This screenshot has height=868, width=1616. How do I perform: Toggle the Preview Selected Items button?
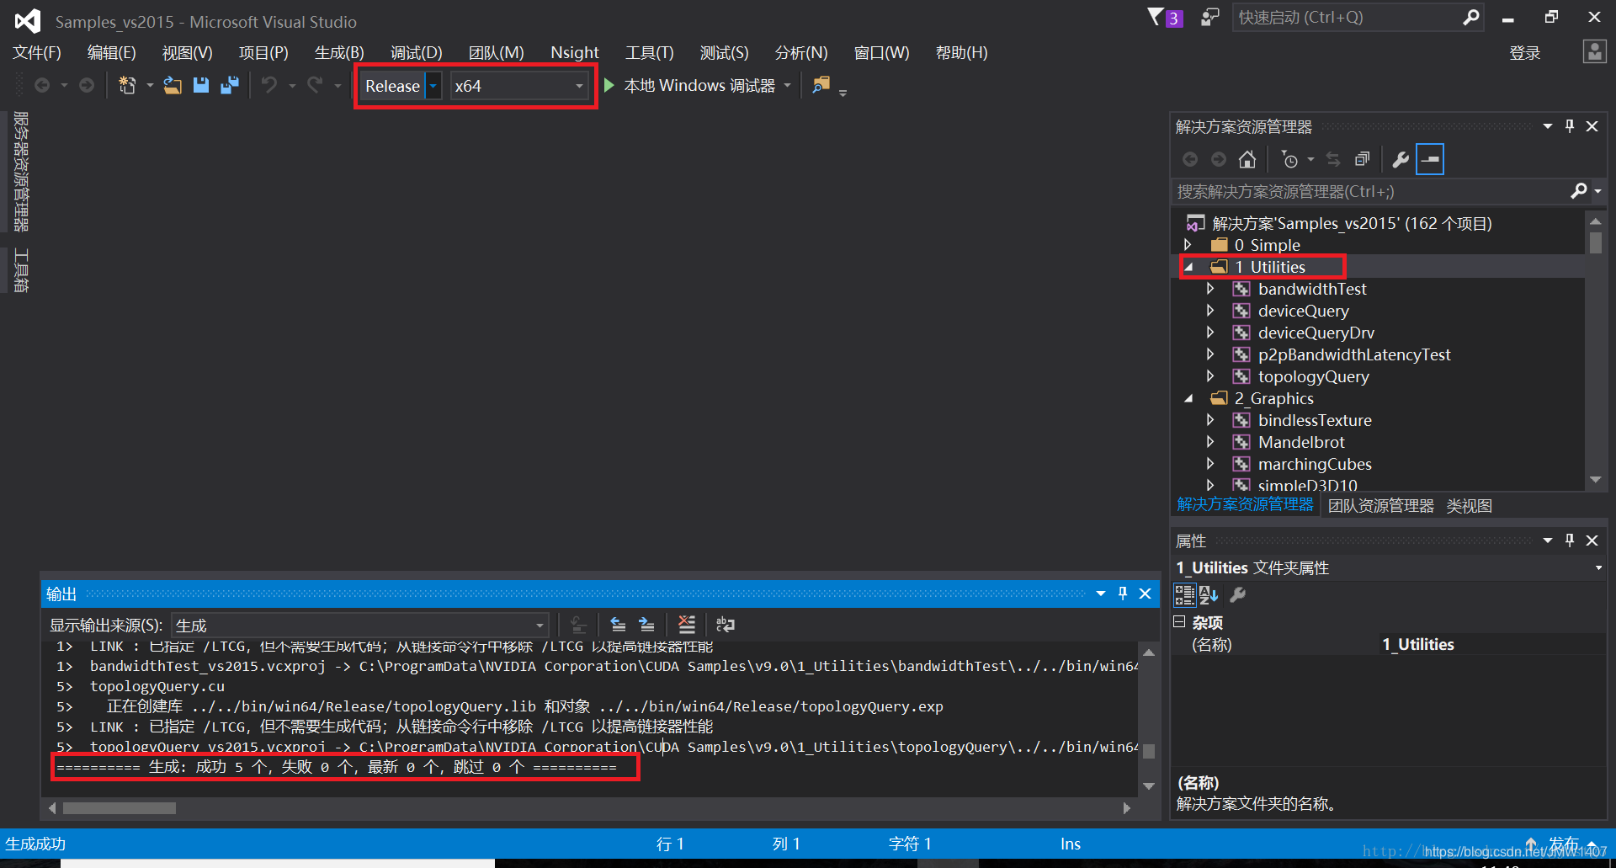click(x=1430, y=159)
